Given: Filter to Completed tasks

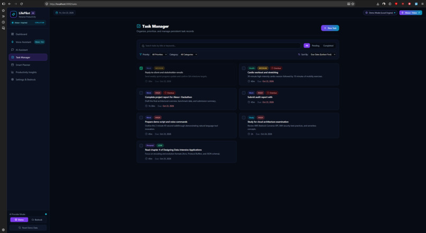Looking at the screenshot, I should point(328,46).
